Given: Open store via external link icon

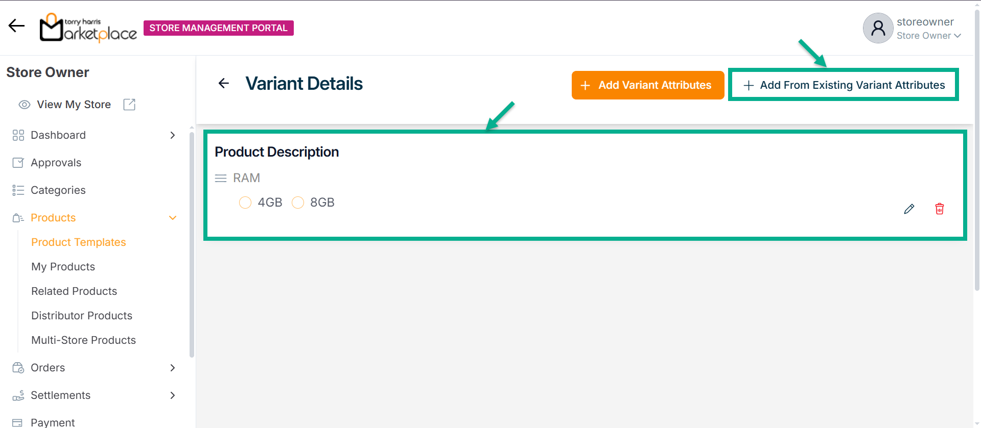Looking at the screenshot, I should 129,105.
